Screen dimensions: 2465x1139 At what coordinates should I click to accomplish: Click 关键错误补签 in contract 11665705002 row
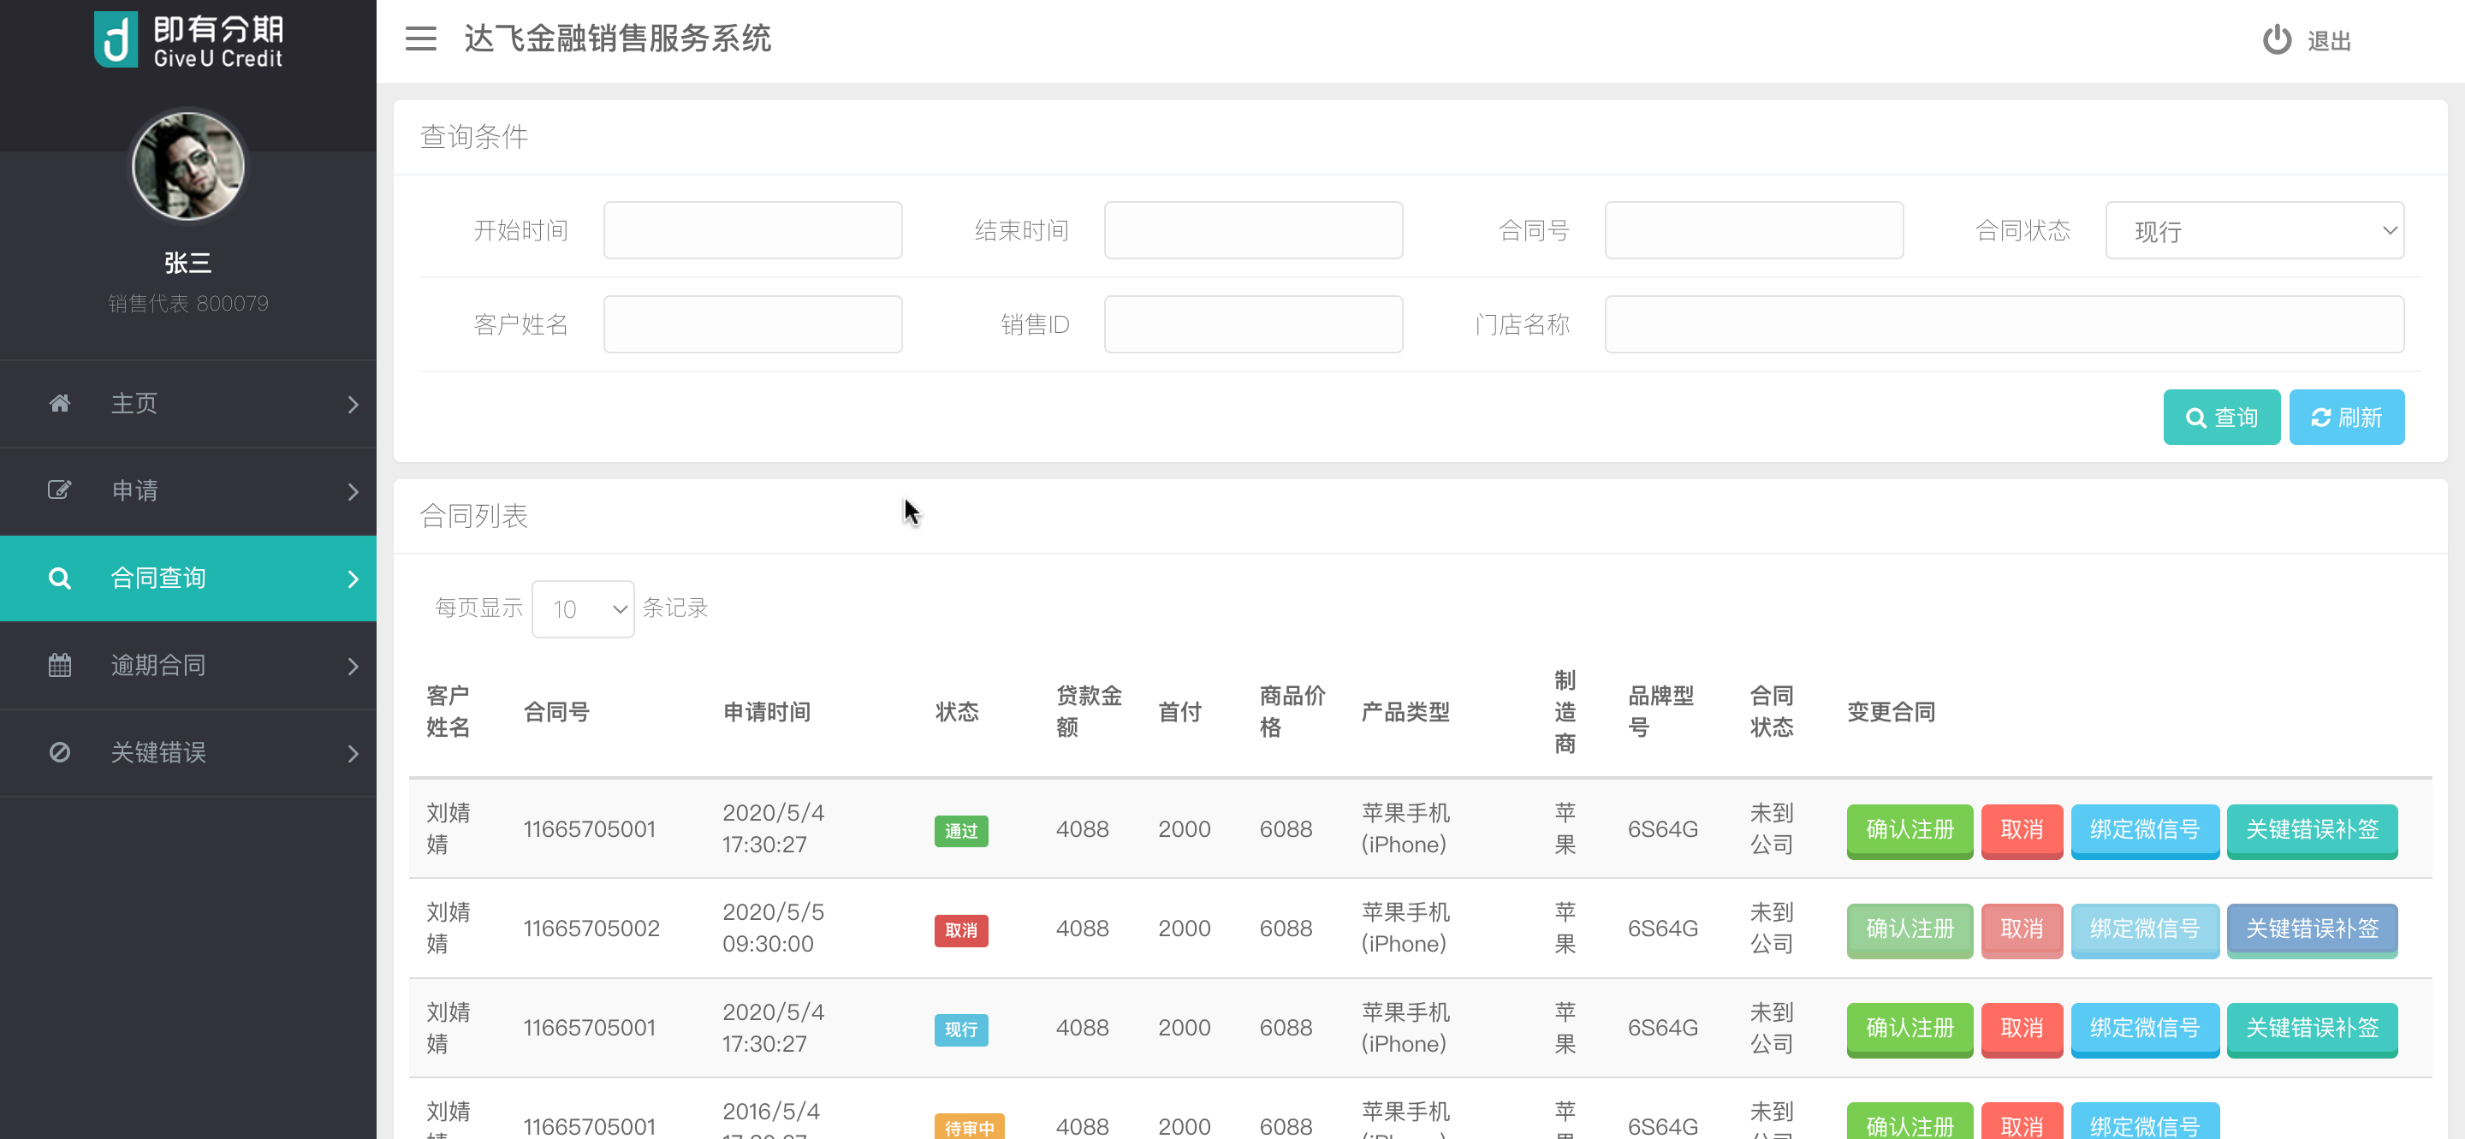pyautogui.click(x=2312, y=929)
